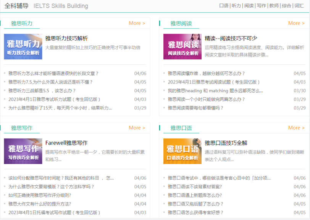Open article 如何正确使用雅思写作评分细则?
This screenshot has height=220, width=310.
click(x=40, y=195)
